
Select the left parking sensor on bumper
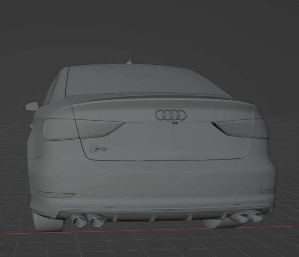[58, 177]
